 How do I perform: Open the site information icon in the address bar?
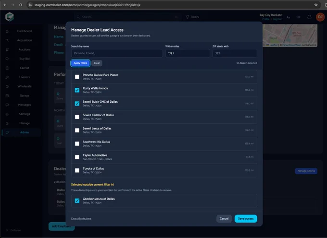coord(30,5)
